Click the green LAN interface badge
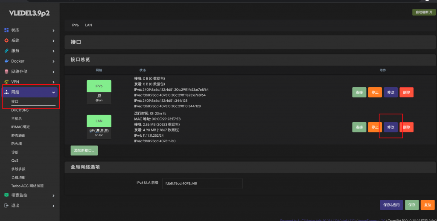This screenshot has height=221, width=437. tap(99, 121)
